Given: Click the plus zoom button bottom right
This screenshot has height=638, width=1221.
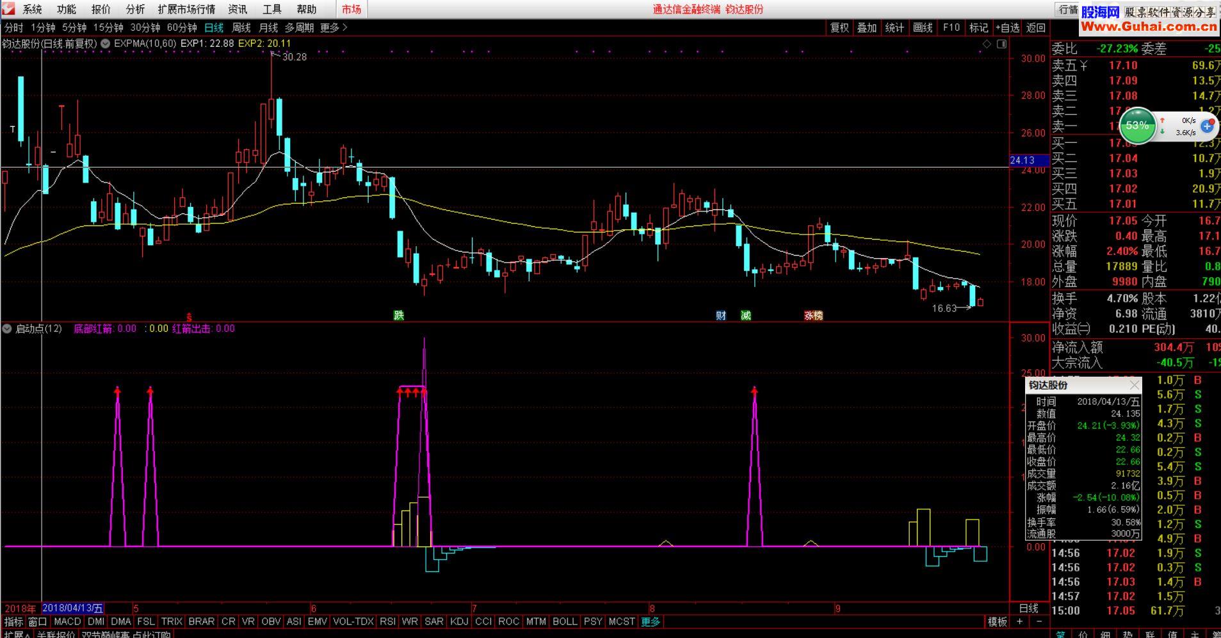Looking at the screenshot, I should (x=1020, y=621).
